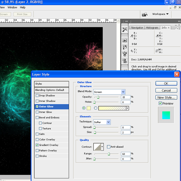Click width-height rectangle icon in Info panel
Image resolution: width=181 pixels, height=181 pixels.
[x=157, y=51]
